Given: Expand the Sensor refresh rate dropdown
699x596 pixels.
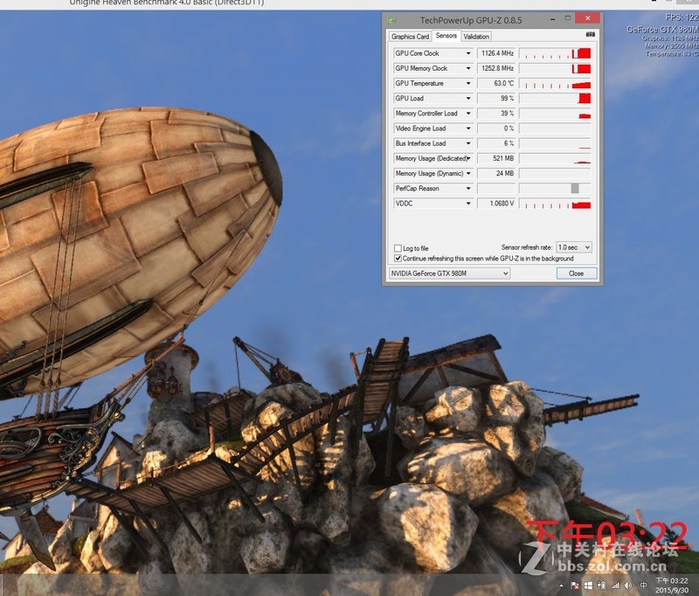Looking at the screenshot, I should point(574,248).
